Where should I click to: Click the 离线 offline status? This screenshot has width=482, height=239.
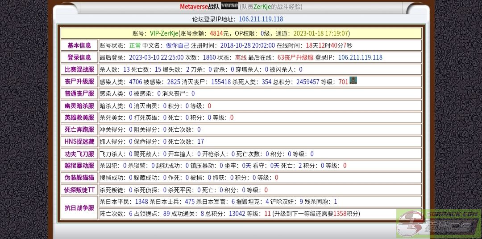click(241, 57)
